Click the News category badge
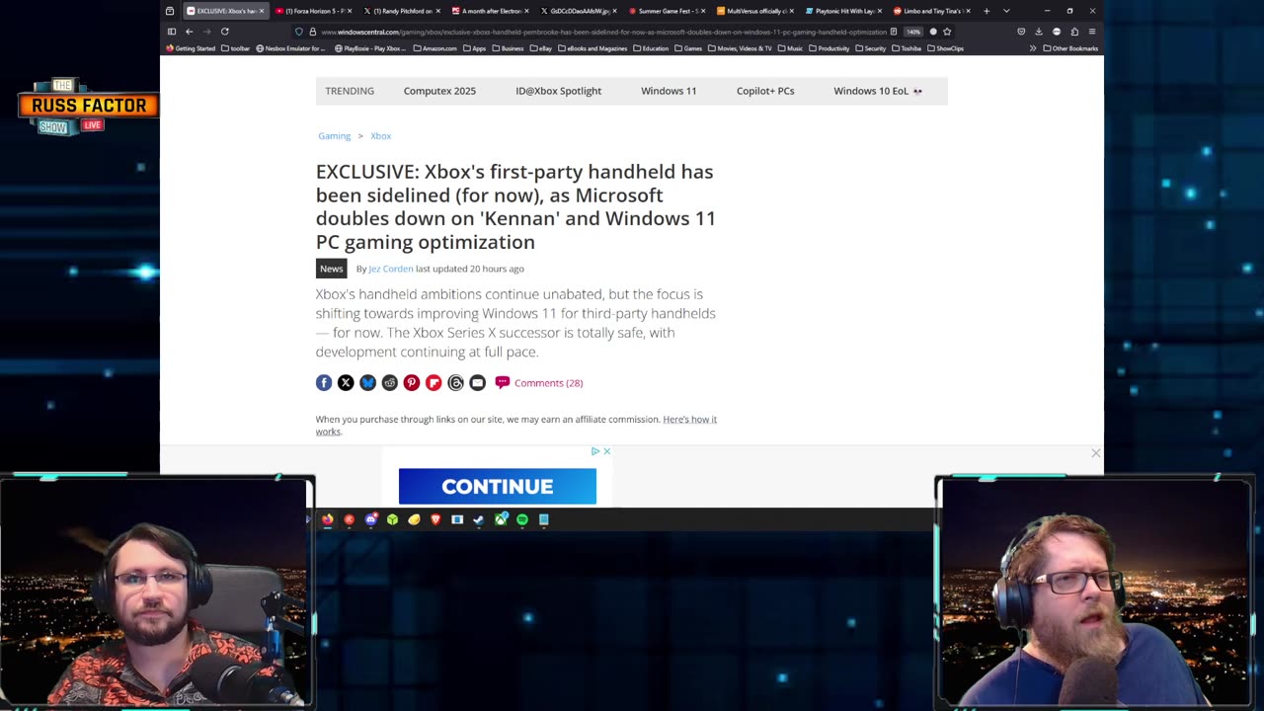 point(331,269)
